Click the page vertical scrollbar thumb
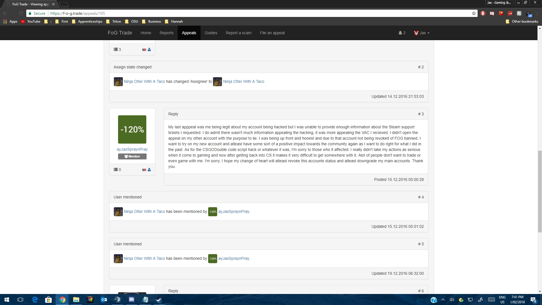This screenshot has height=305, width=542. [539, 191]
